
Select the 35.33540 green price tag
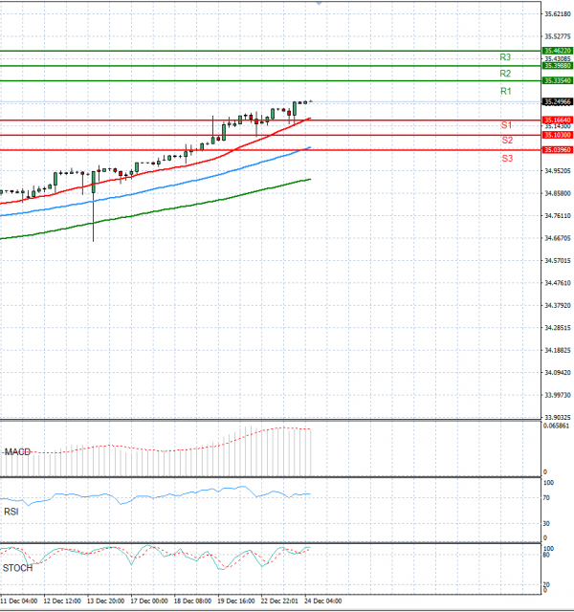pos(558,80)
